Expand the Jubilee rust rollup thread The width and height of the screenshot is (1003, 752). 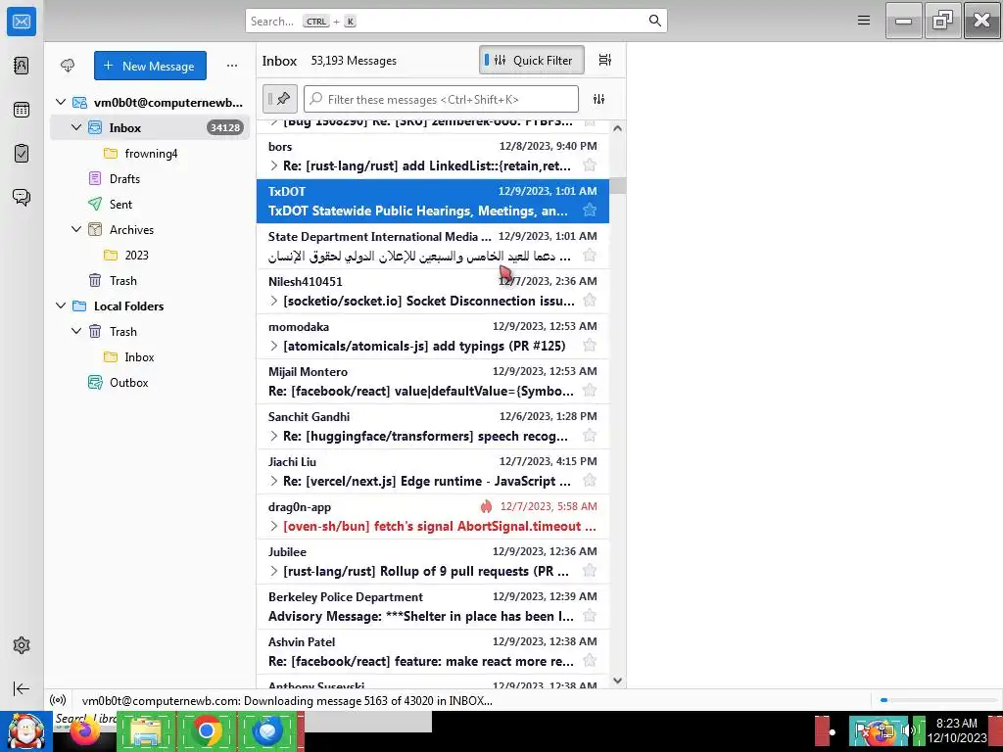[274, 572]
